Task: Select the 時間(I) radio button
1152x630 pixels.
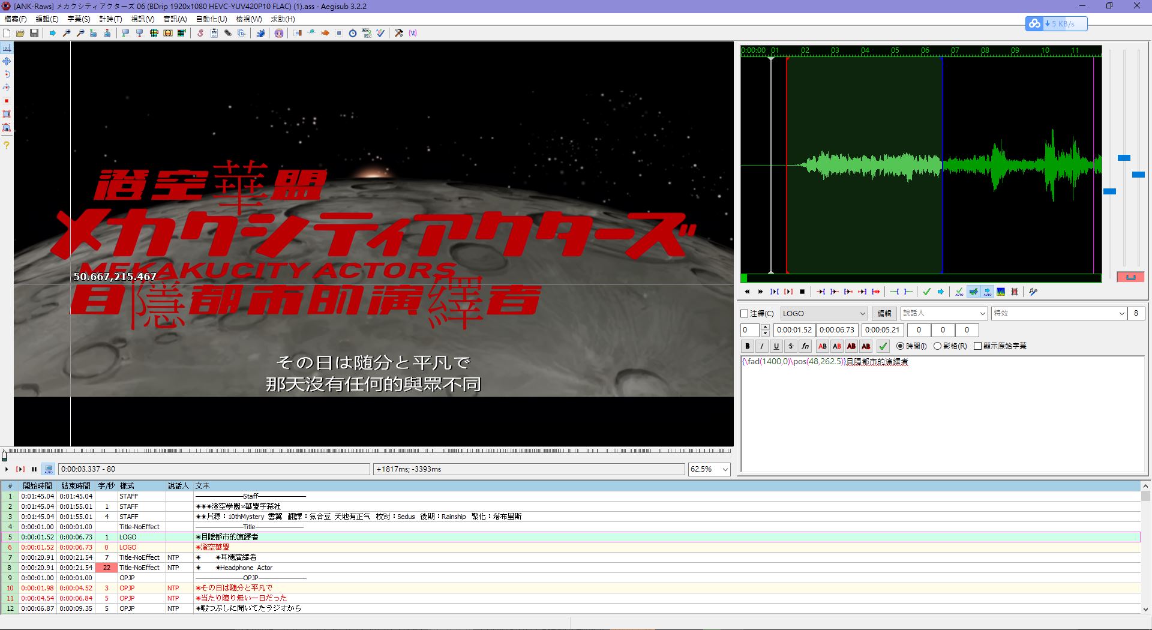Action: 900,346
